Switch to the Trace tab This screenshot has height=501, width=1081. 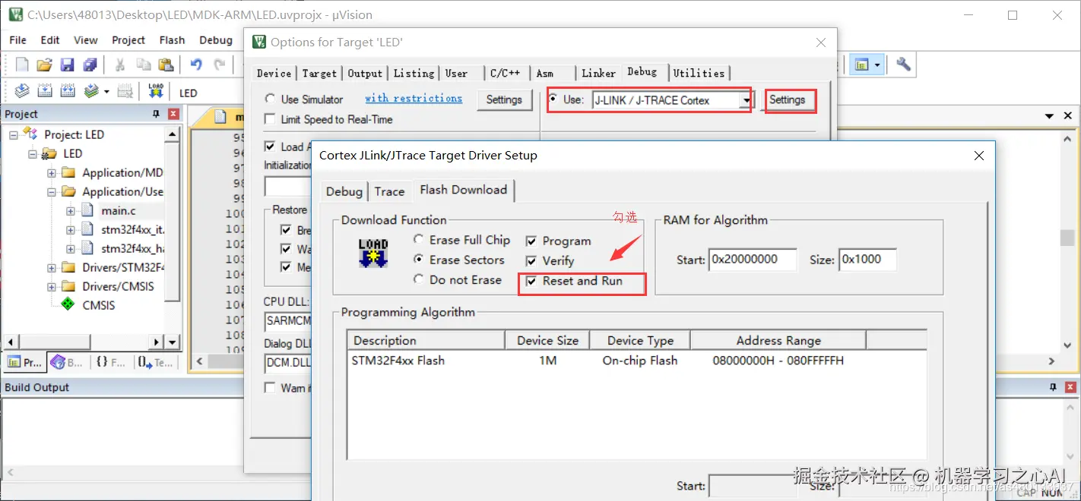click(x=389, y=191)
